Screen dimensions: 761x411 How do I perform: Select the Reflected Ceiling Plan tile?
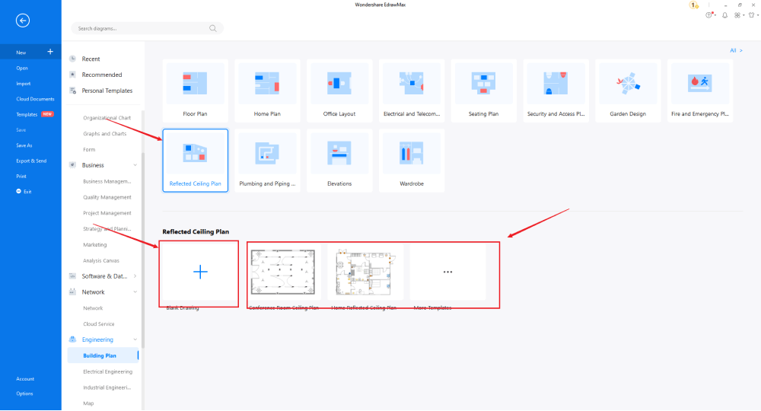pyautogui.click(x=195, y=161)
